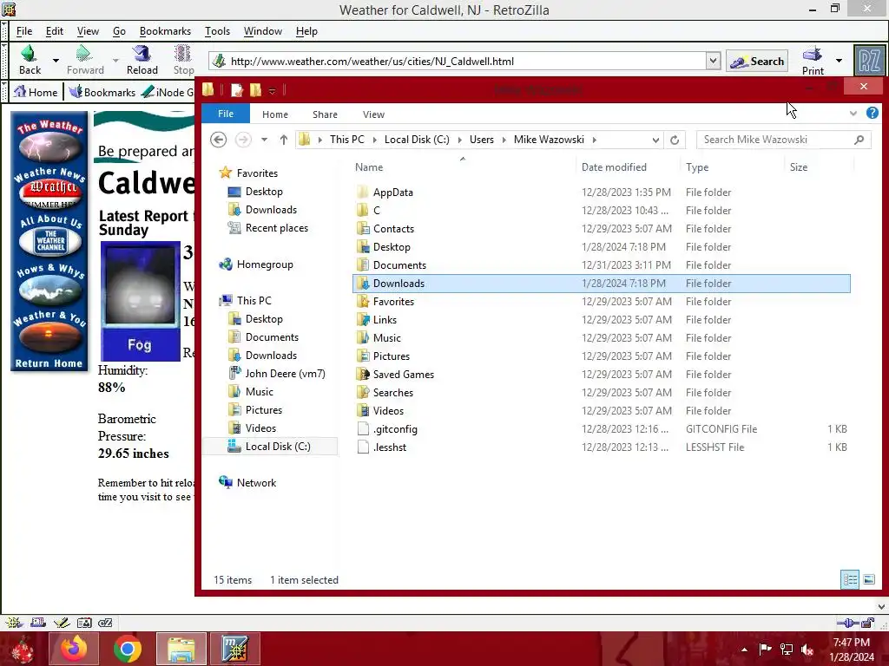
Task: Open the Customize Quick Access Toolbar dropdown
Action: 272,90
